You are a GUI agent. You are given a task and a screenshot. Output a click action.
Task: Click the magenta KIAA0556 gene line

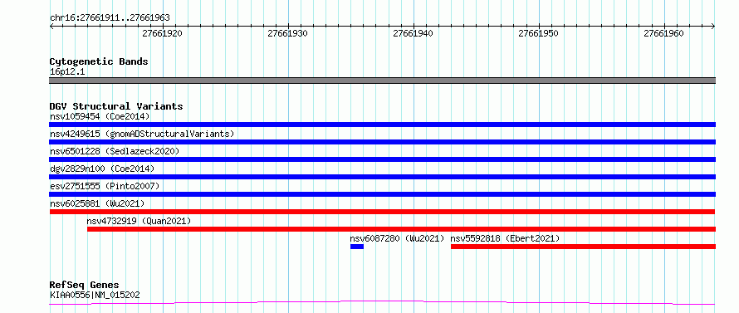pyautogui.click(x=382, y=302)
